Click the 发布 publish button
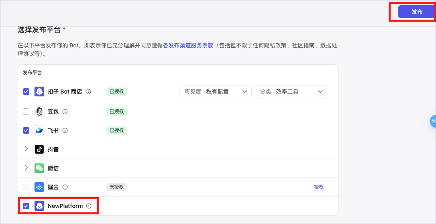The width and height of the screenshot is (436, 224). [417, 12]
